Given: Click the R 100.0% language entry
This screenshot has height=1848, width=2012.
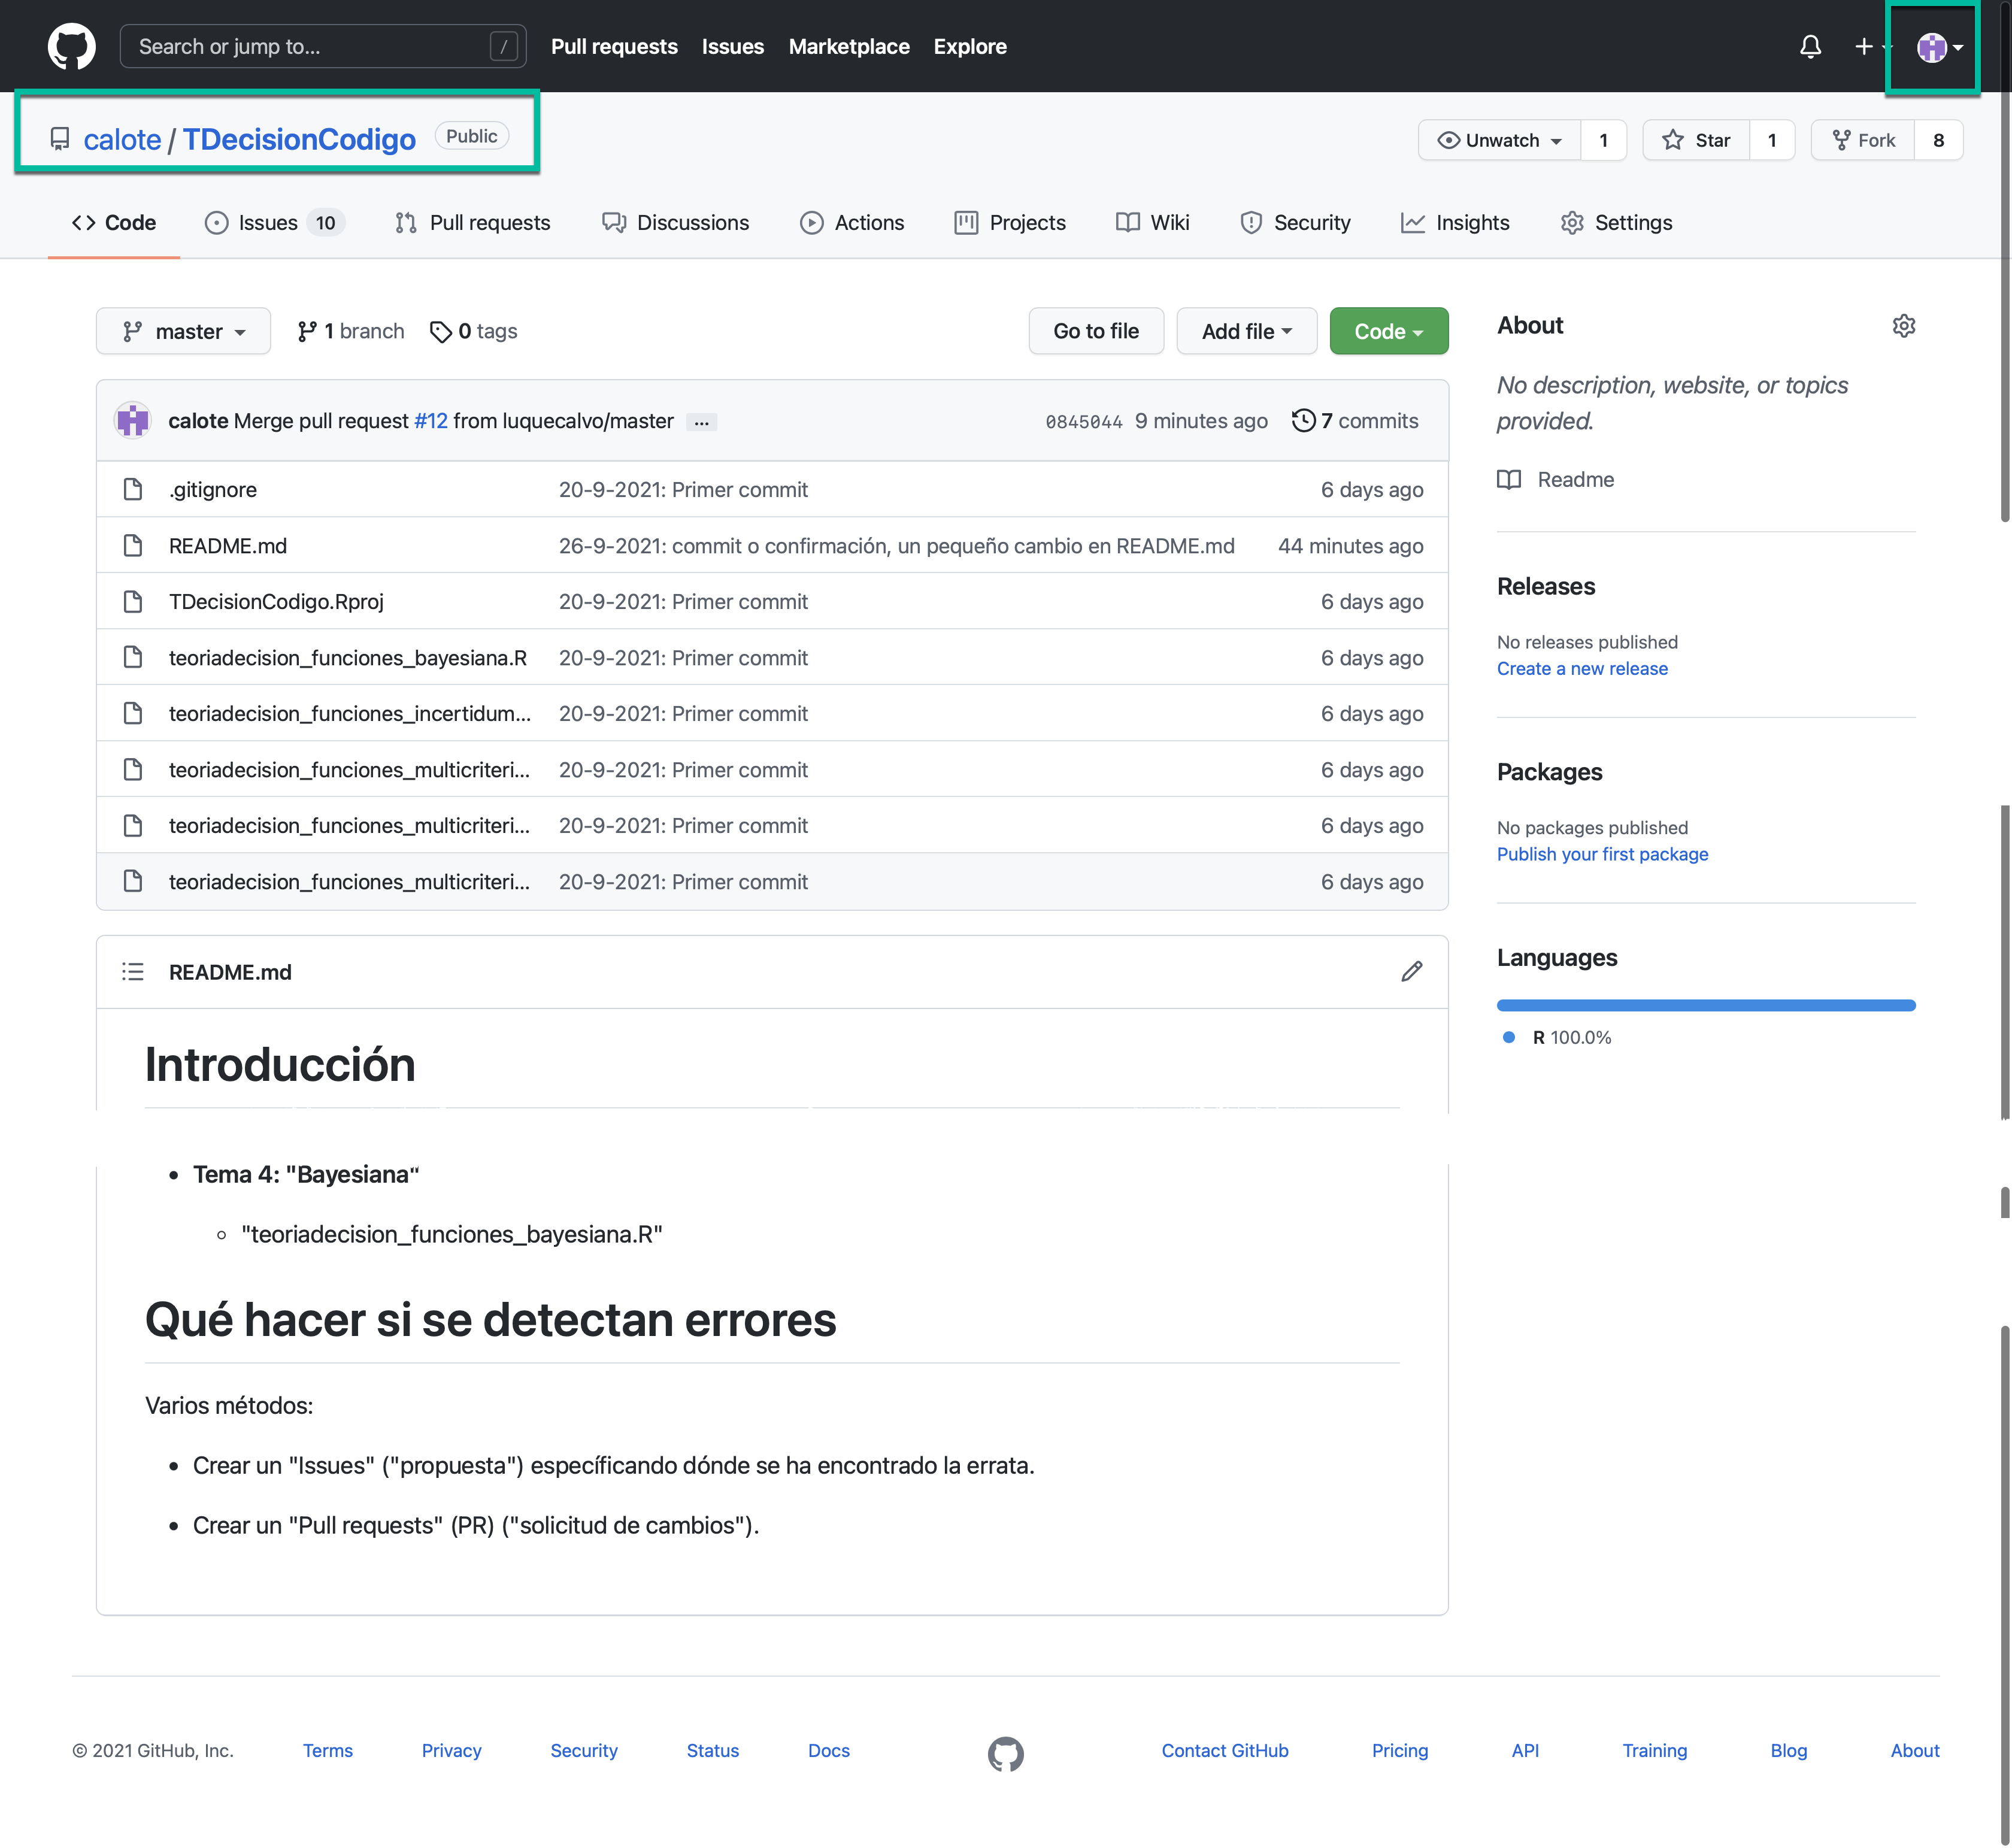Looking at the screenshot, I should [1558, 1037].
